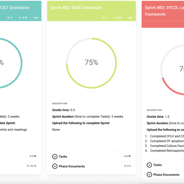This screenshot has height=184, width=184.
Task: Click the 6/8 task list icon in Sprint #B2 Tasks row
Action: point(130,156)
